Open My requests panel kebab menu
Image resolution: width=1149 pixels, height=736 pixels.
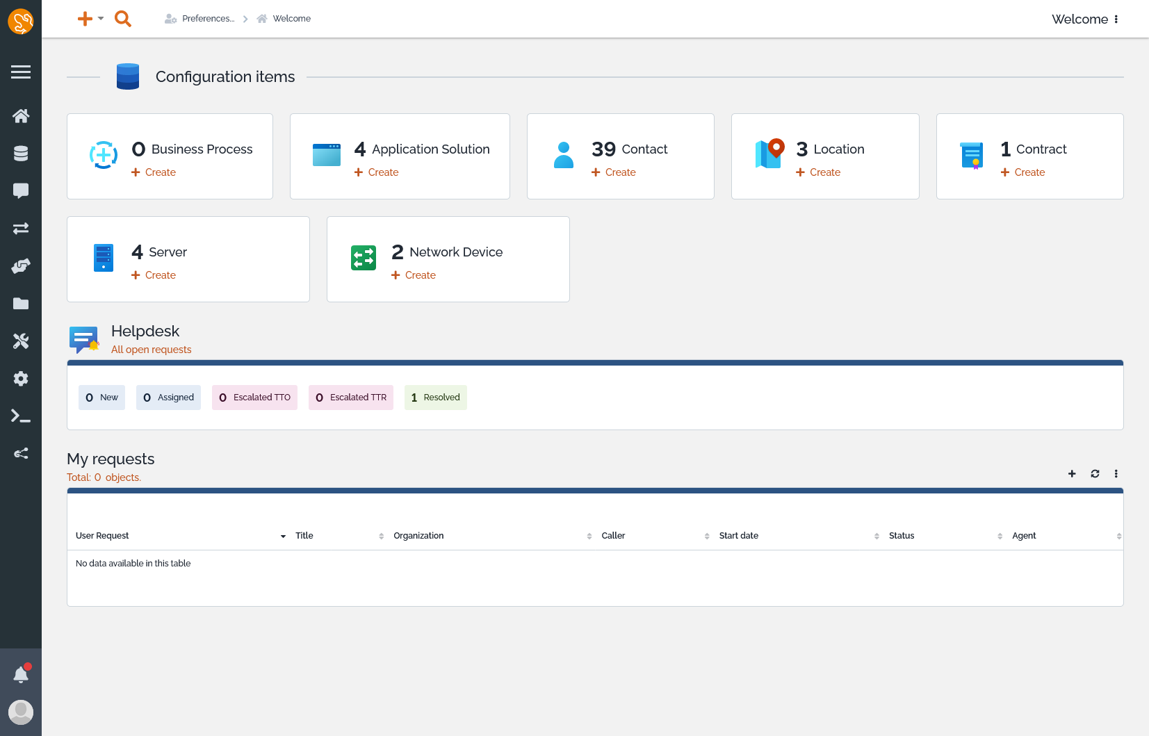pos(1116,474)
